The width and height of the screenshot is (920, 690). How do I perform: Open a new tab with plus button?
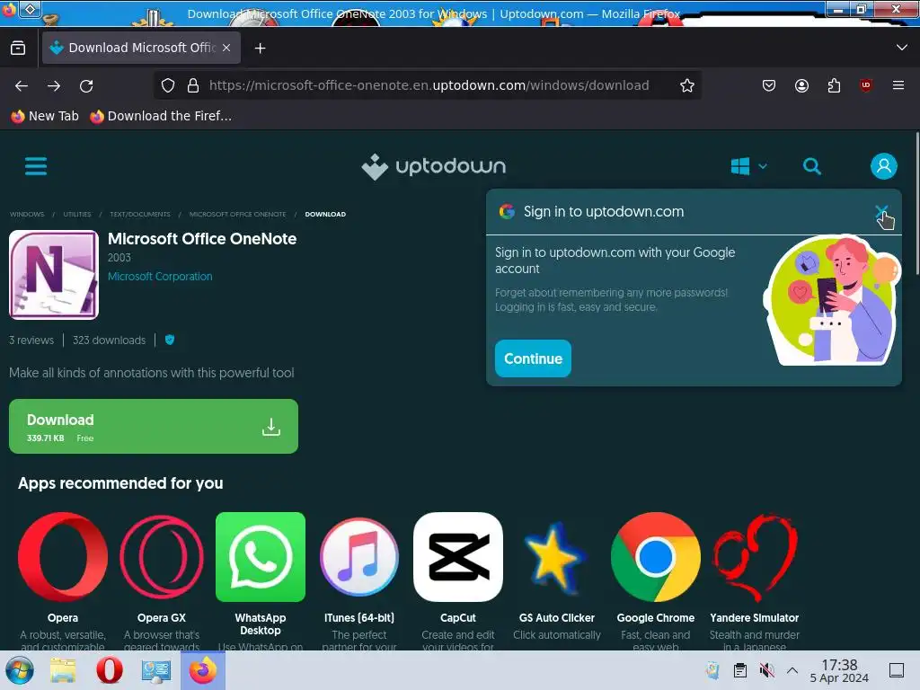point(260,49)
